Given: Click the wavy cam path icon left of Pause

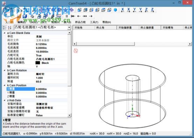Looking at the screenshot, I should (x=58, y=16).
